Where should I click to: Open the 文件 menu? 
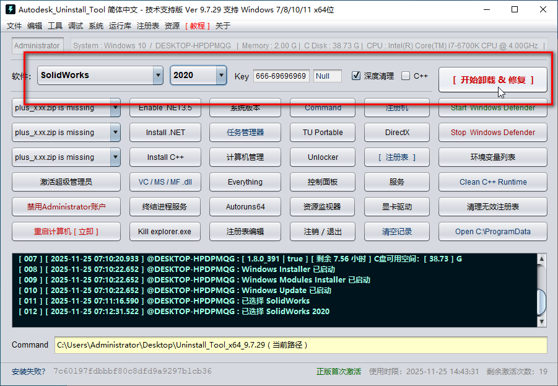coord(14,25)
